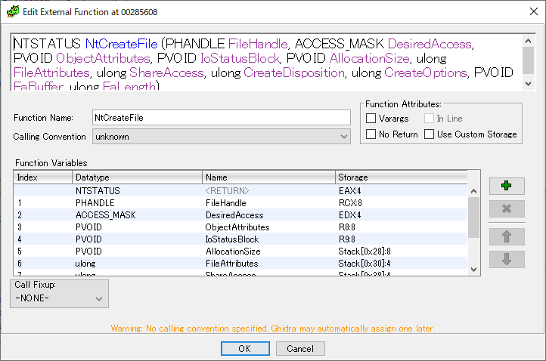This screenshot has height=361, width=546.
Task: Click the green plus add-parameter icon
Action: [x=507, y=186]
